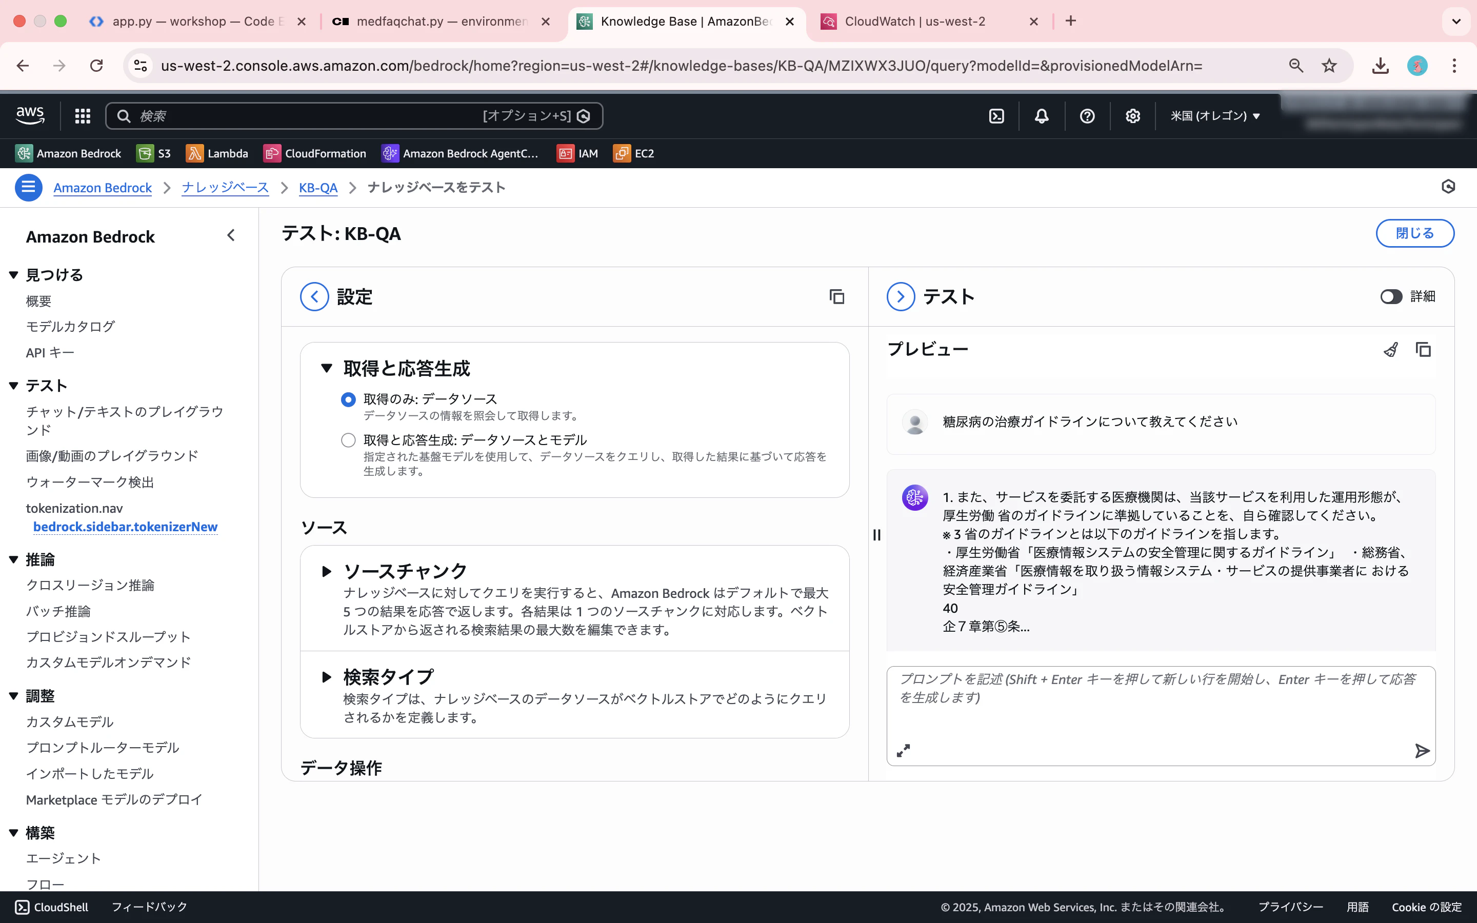Collapse the Amazon Bedrock sidebar
1477x923 pixels.
coord(231,236)
